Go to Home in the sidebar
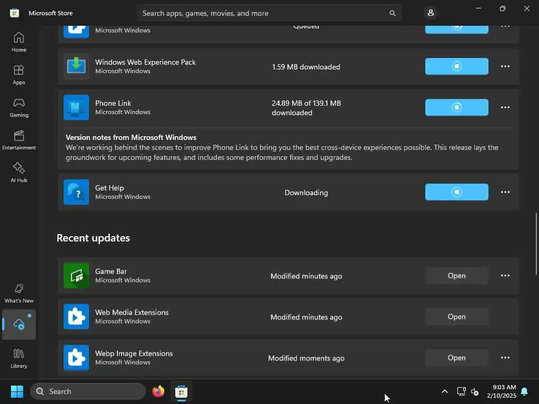The image size is (539, 404). (x=18, y=42)
